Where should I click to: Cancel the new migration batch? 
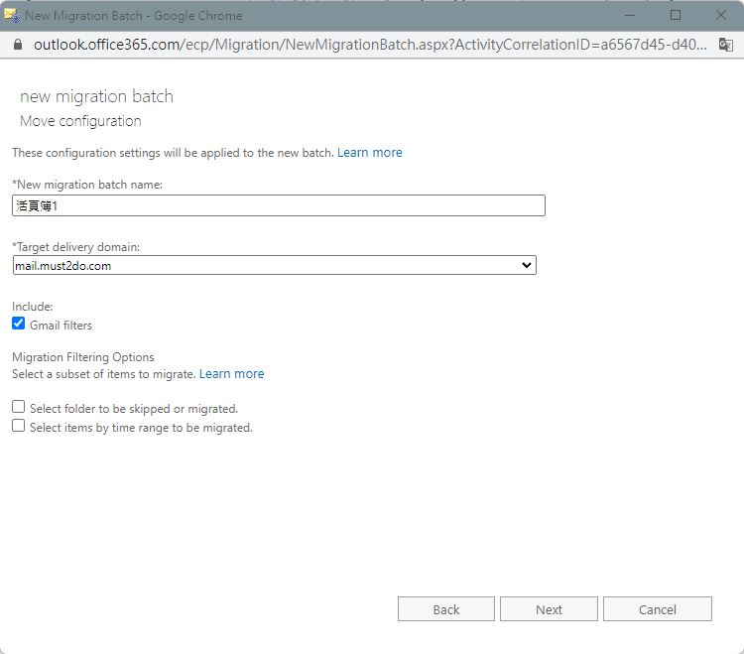657,609
